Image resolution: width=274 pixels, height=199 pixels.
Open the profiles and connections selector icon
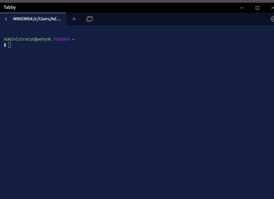click(90, 19)
